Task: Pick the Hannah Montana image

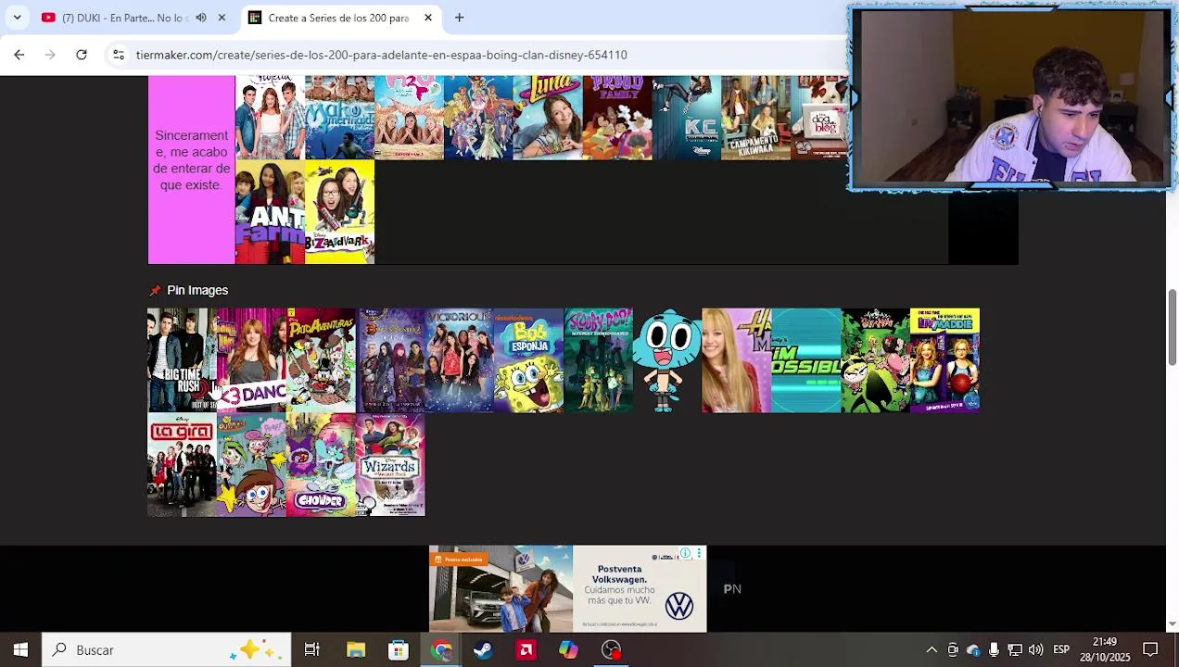Action: tap(737, 360)
